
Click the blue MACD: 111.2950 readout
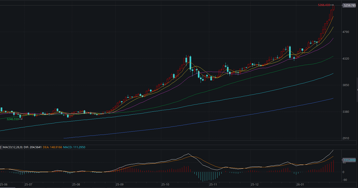point(74,147)
